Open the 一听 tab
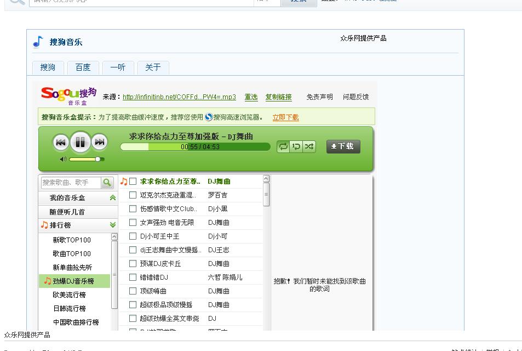This screenshot has height=351, width=522. click(x=118, y=67)
